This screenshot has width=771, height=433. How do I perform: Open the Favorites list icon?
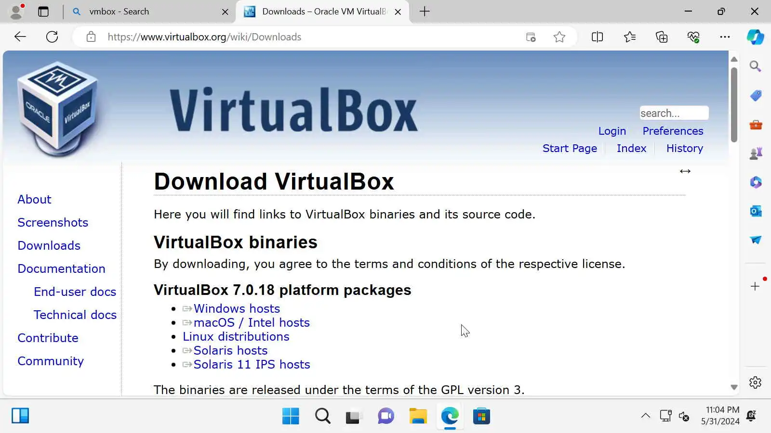(629, 37)
